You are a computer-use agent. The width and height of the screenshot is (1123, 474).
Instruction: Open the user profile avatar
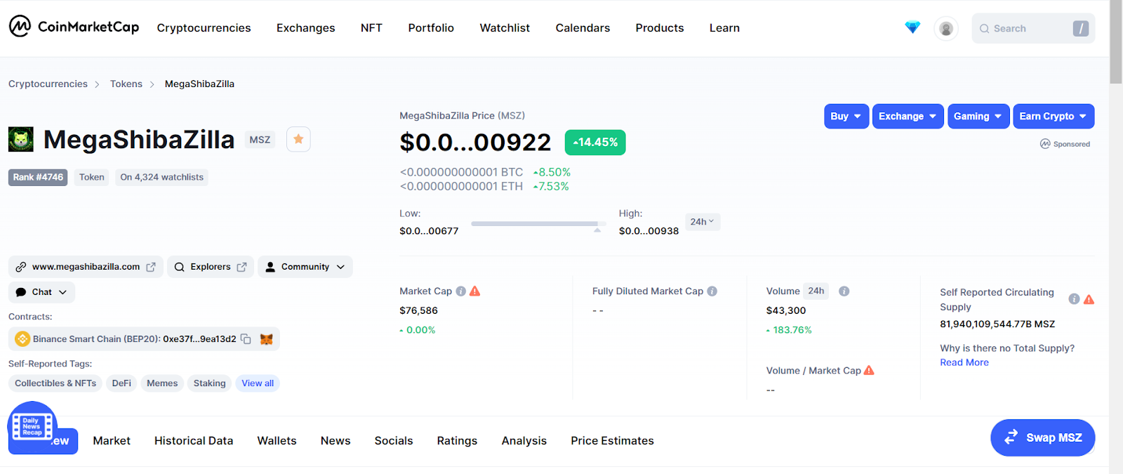pos(946,29)
